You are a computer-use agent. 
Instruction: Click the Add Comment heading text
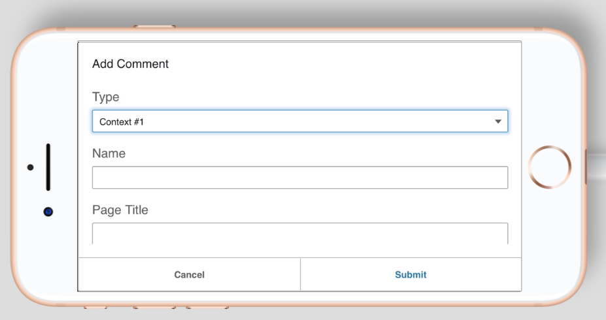coord(130,64)
